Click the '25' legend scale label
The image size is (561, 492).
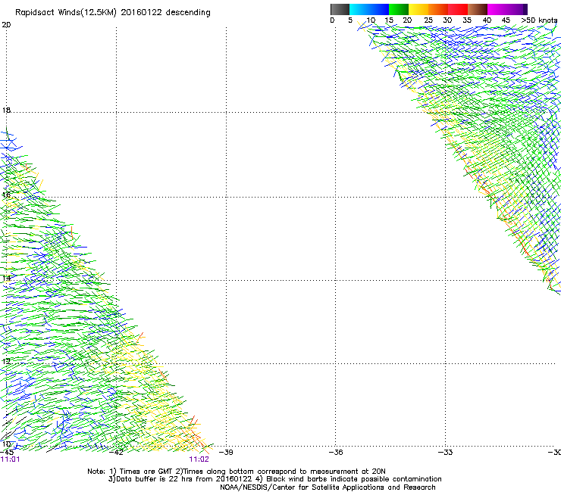[x=428, y=20]
